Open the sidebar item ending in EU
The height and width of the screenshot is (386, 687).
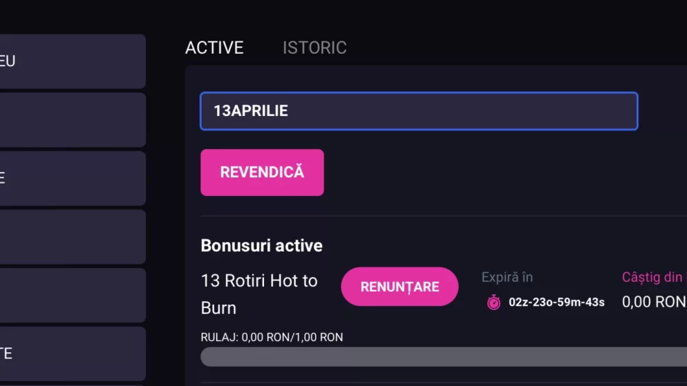(x=73, y=61)
